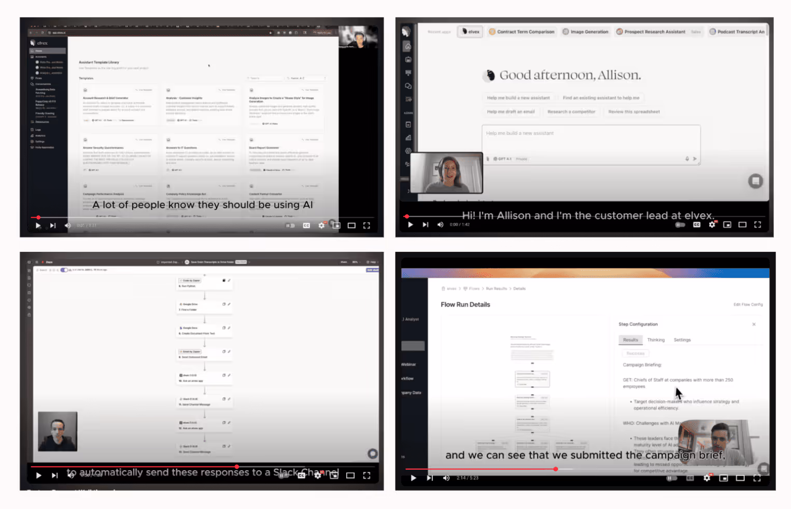The height and width of the screenshot is (509, 791).
Task: Open settings gear on Flow Run Details video
Action: tap(707, 478)
